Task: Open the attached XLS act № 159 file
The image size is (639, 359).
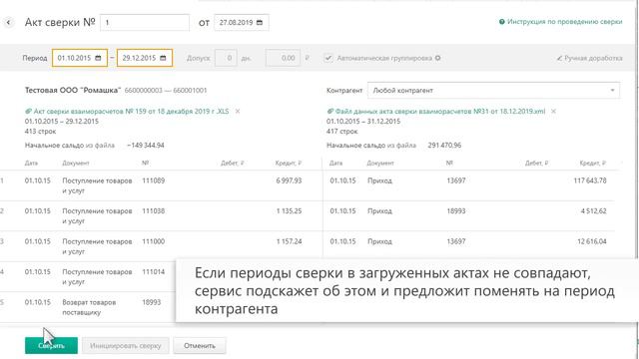Action: (x=131, y=111)
